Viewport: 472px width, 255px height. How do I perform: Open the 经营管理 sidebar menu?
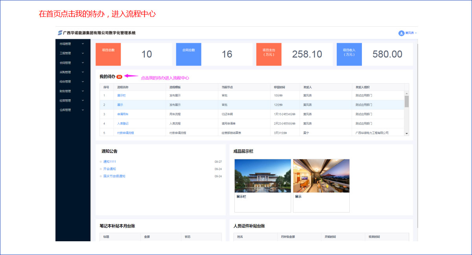coord(72,100)
